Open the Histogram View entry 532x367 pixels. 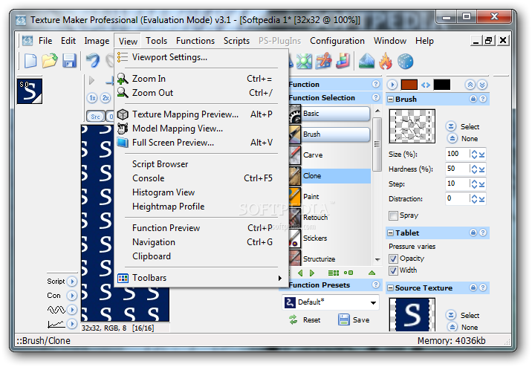tap(201, 192)
